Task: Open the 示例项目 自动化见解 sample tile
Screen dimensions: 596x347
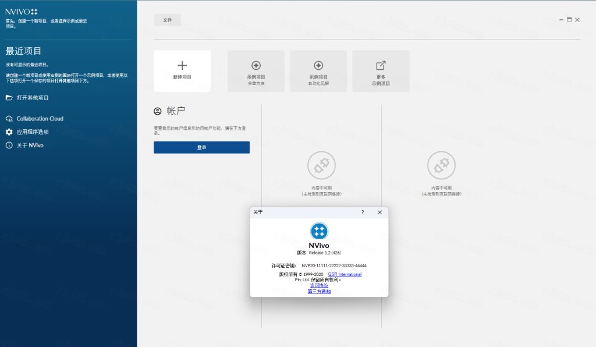Action: click(318, 71)
